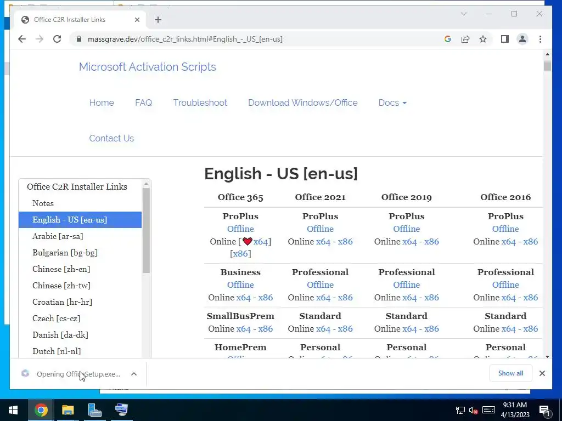
Task: Download Office 365 SmallBusPrem x86
Action: [266, 329]
